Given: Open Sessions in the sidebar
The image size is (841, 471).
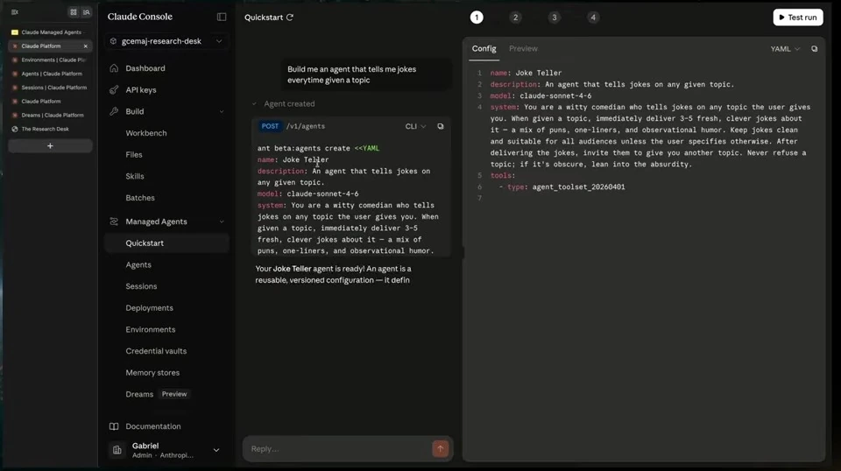Looking at the screenshot, I should [141, 286].
